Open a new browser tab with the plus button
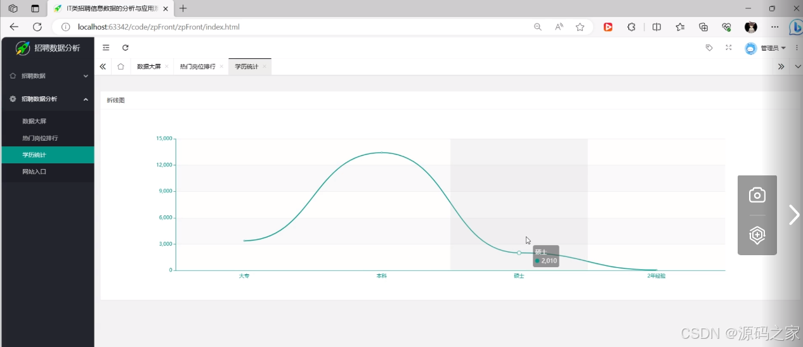The height and width of the screenshot is (347, 803). pos(183,8)
